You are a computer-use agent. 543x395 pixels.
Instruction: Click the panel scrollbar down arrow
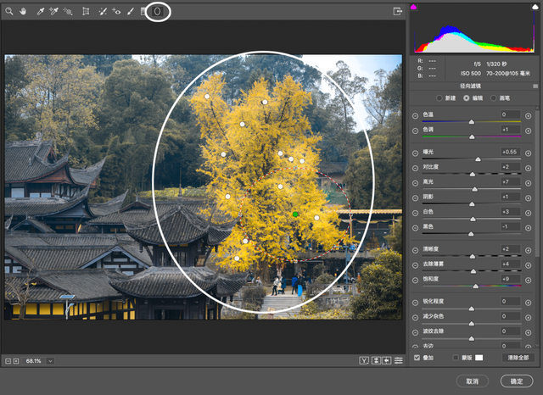[x=537, y=345]
